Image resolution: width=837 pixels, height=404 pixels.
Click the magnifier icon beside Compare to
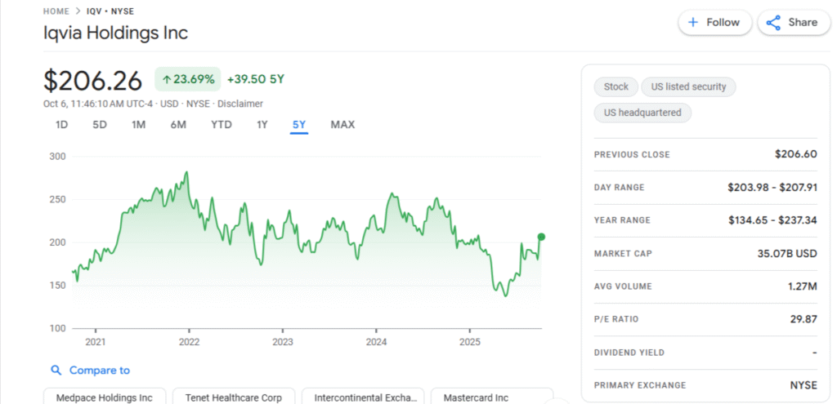coord(56,371)
